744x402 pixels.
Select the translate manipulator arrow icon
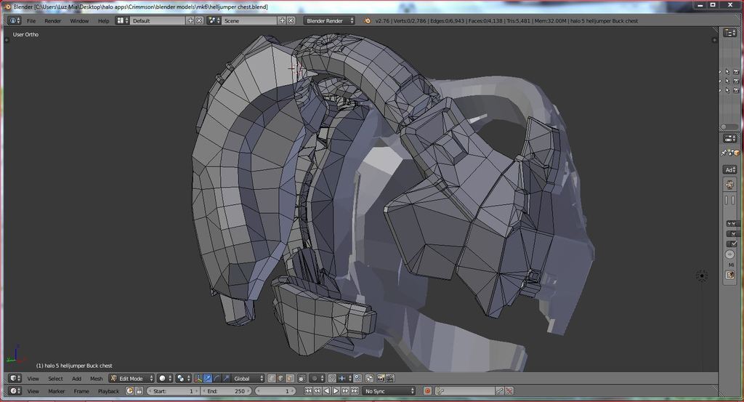coord(208,379)
